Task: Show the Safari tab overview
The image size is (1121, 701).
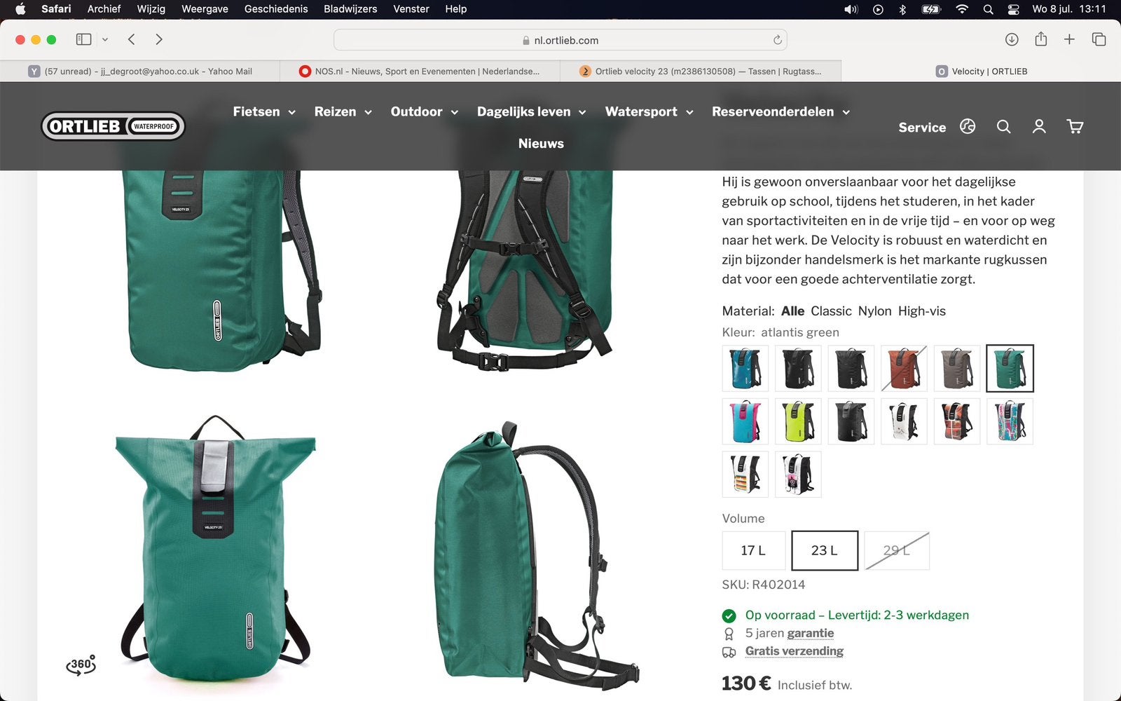Action: click(1099, 39)
